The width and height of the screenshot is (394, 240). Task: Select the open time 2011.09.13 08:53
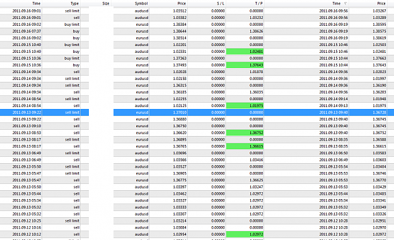point(26,133)
